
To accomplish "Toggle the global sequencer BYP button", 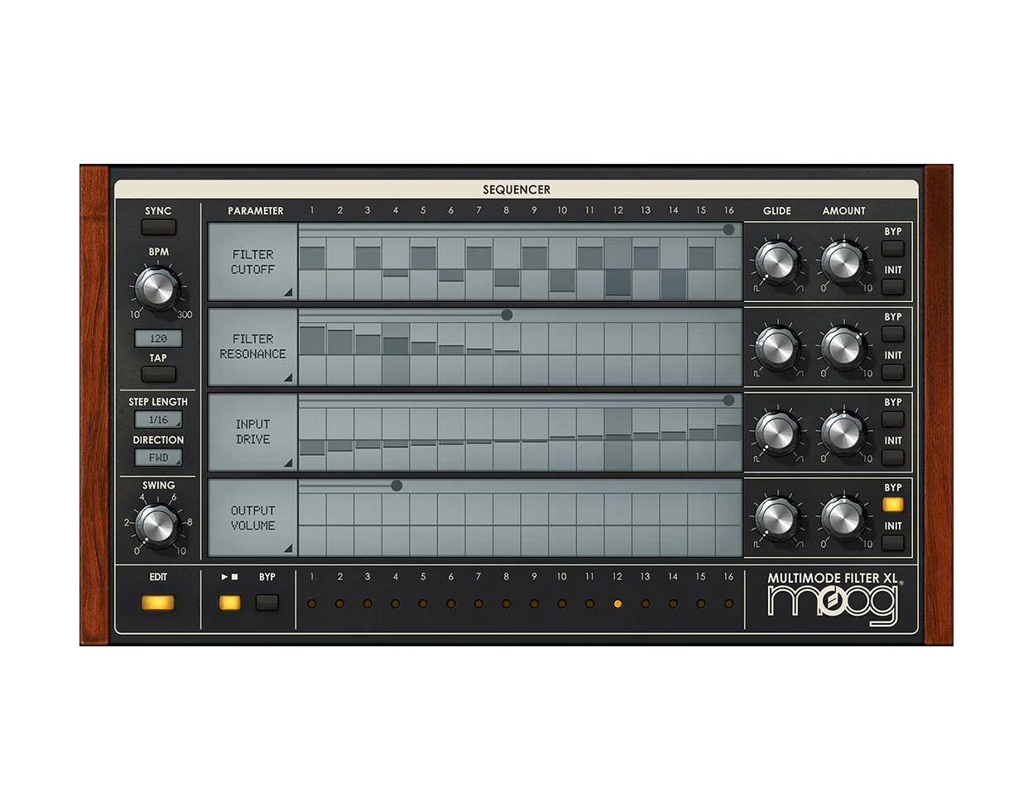I will coord(267,602).
